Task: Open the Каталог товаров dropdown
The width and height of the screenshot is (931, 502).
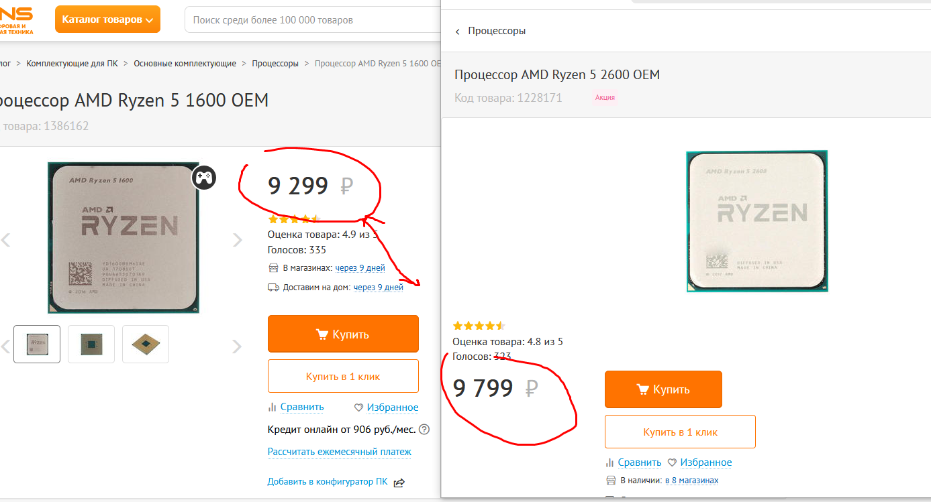Action: [x=107, y=19]
